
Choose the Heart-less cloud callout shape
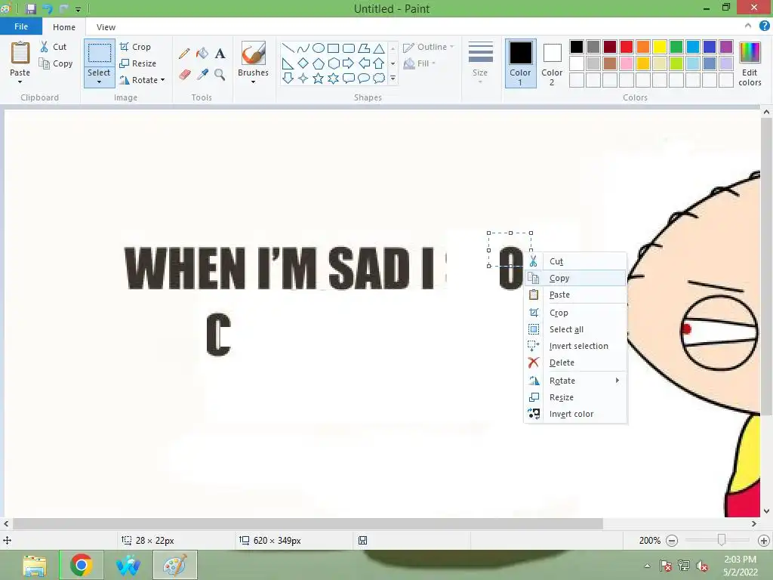pyautogui.click(x=379, y=78)
